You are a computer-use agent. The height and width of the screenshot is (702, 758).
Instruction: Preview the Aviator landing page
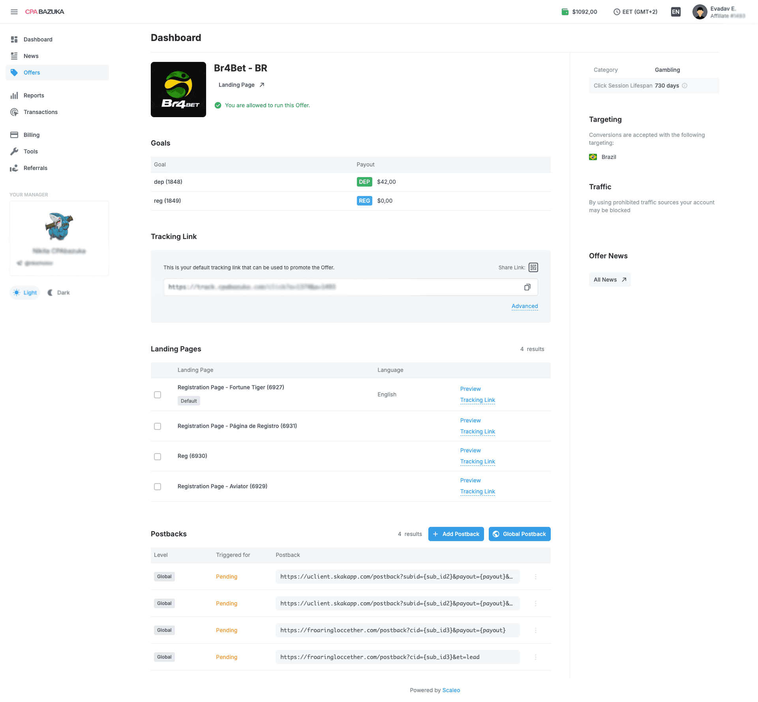[471, 480]
